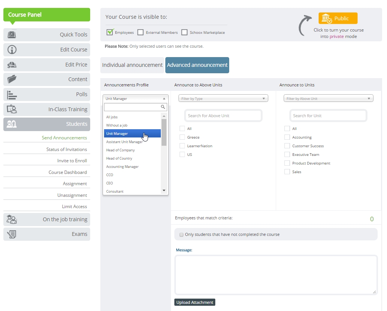Select CCO job option

[132, 175]
